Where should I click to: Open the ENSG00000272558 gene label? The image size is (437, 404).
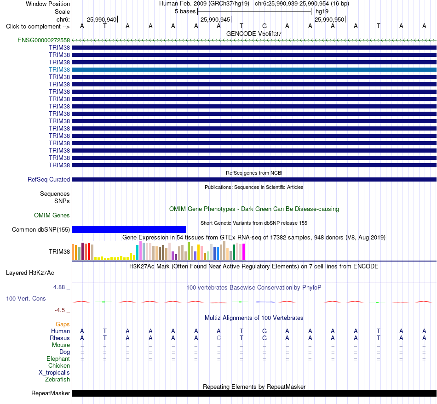(x=44, y=40)
